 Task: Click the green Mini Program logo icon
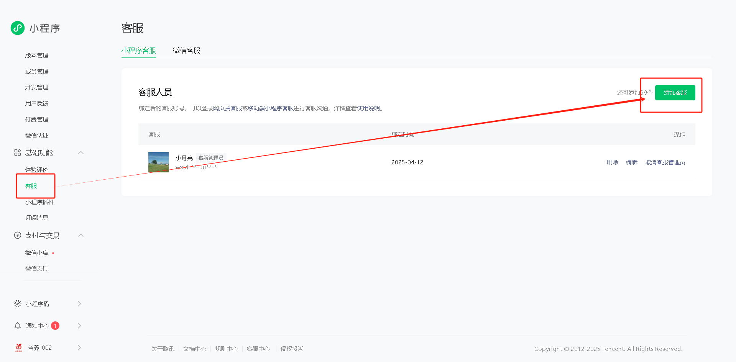[x=18, y=28]
